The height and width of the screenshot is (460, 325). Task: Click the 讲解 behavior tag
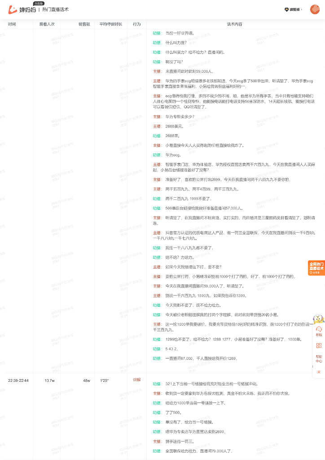pos(137,380)
